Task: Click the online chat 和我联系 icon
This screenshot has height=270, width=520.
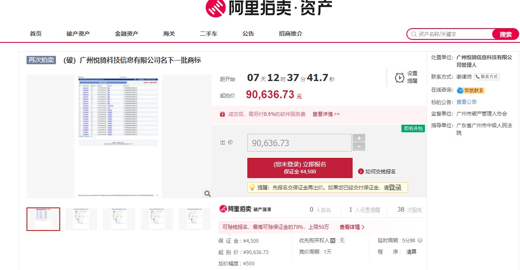Action: click(x=460, y=90)
